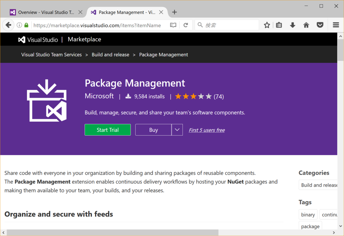This screenshot has height=236, width=344.
Task: Click the binary tag
Action: click(x=308, y=215)
